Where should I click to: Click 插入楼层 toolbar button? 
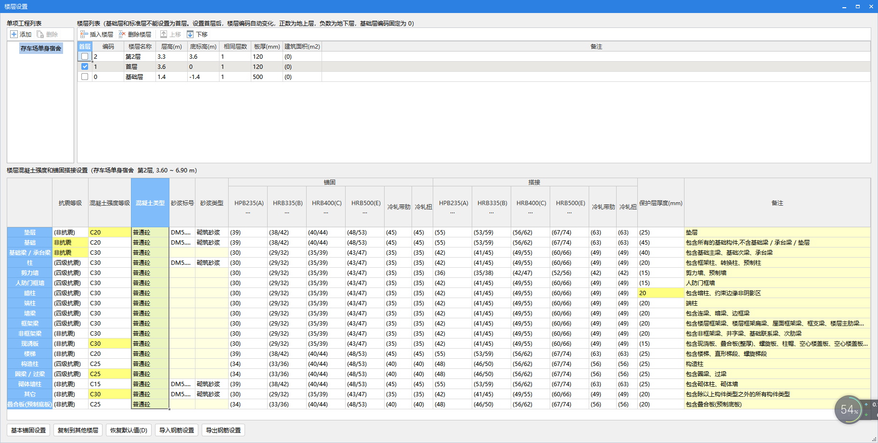coord(97,34)
